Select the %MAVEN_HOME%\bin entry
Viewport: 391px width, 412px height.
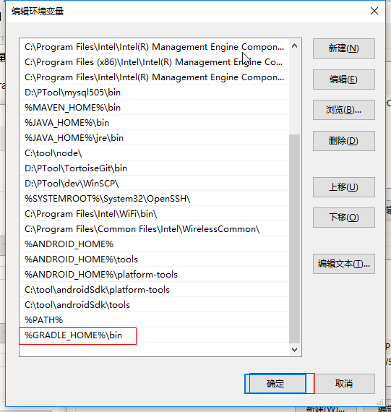(x=154, y=108)
